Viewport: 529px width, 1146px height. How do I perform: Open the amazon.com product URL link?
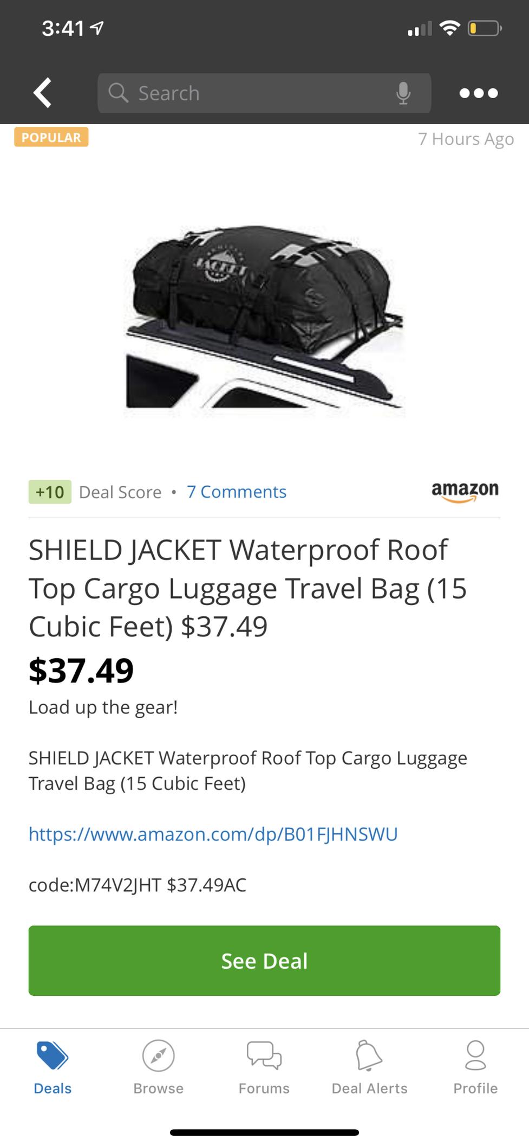pyautogui.click(x=213, y=834)
